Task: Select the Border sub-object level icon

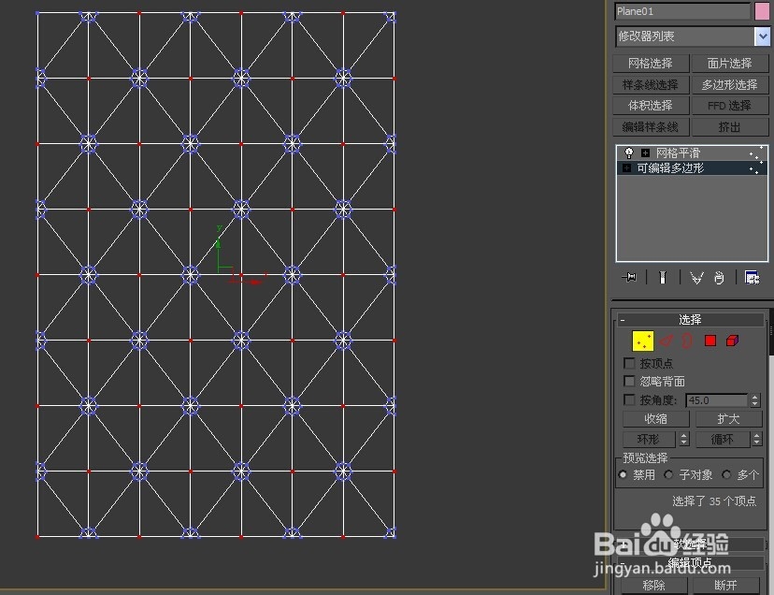Action: 687,341
